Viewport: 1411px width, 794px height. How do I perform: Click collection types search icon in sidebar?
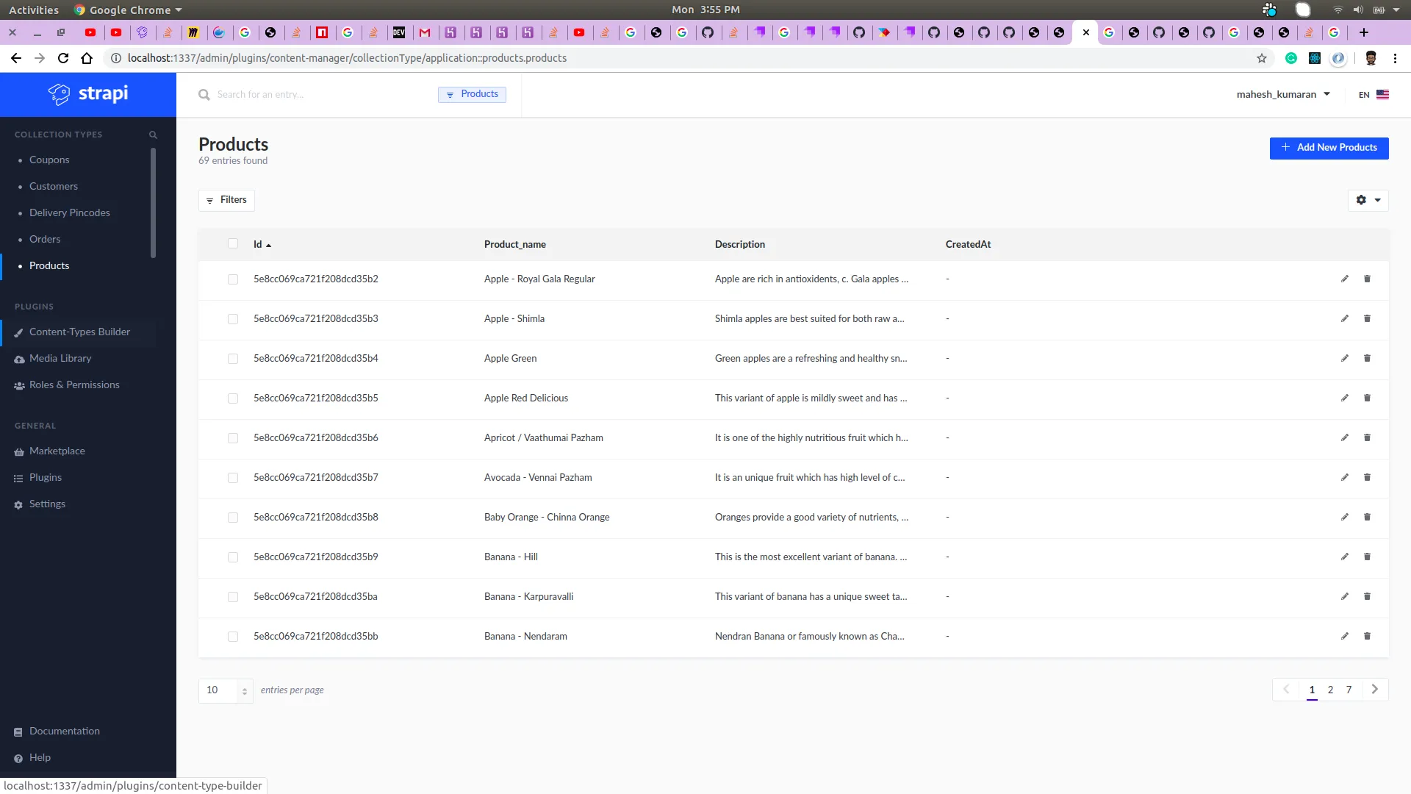click(153, 135)
